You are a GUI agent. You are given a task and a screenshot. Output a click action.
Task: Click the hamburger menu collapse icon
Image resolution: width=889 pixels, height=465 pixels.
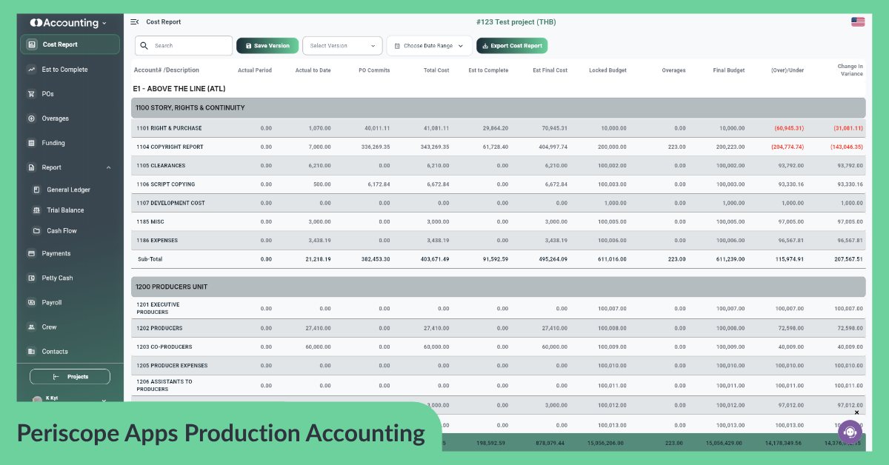[x=134, y=22]
